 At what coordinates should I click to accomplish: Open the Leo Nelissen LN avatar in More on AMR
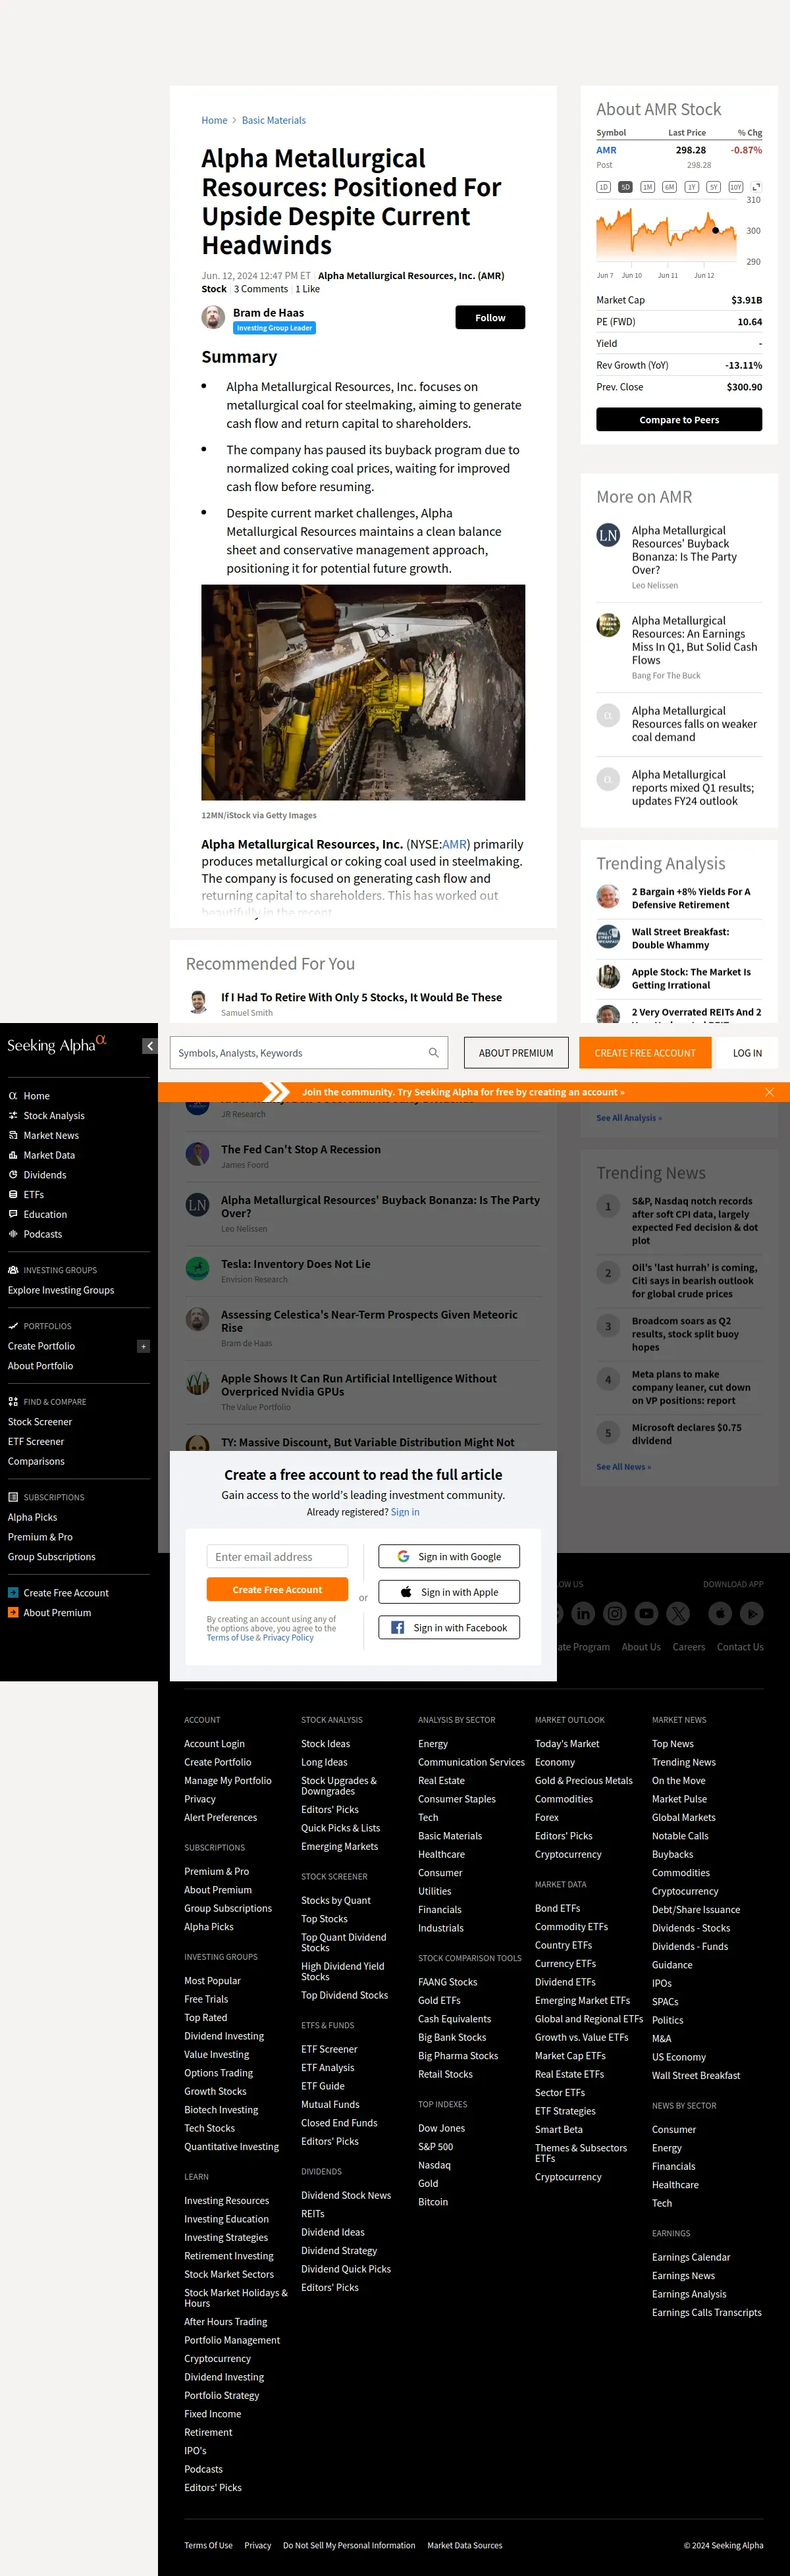click(x=608, y=535)
